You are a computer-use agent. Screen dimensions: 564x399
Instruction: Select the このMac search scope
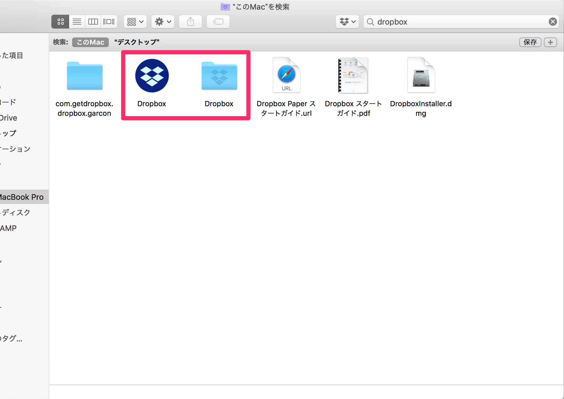coord(90,42)
